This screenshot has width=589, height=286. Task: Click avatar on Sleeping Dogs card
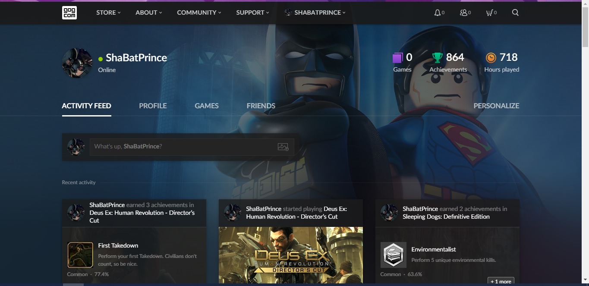pos(389,213)
